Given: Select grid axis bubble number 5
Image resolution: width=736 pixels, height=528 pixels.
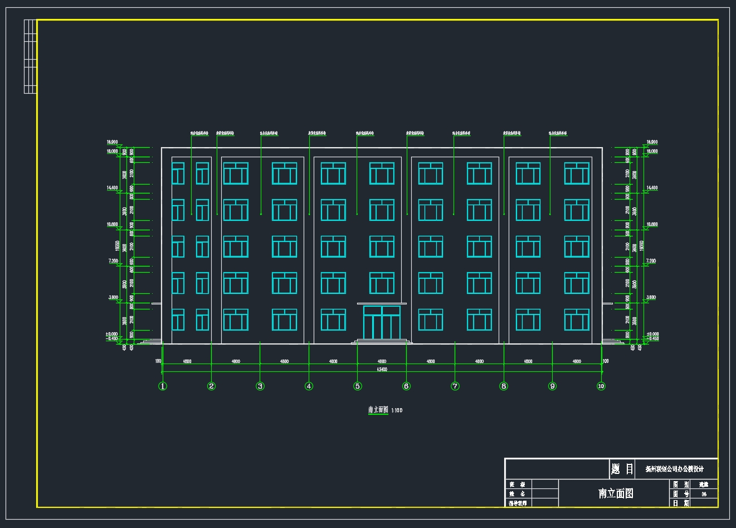Looking at the screenshot, I should (358, 386).
